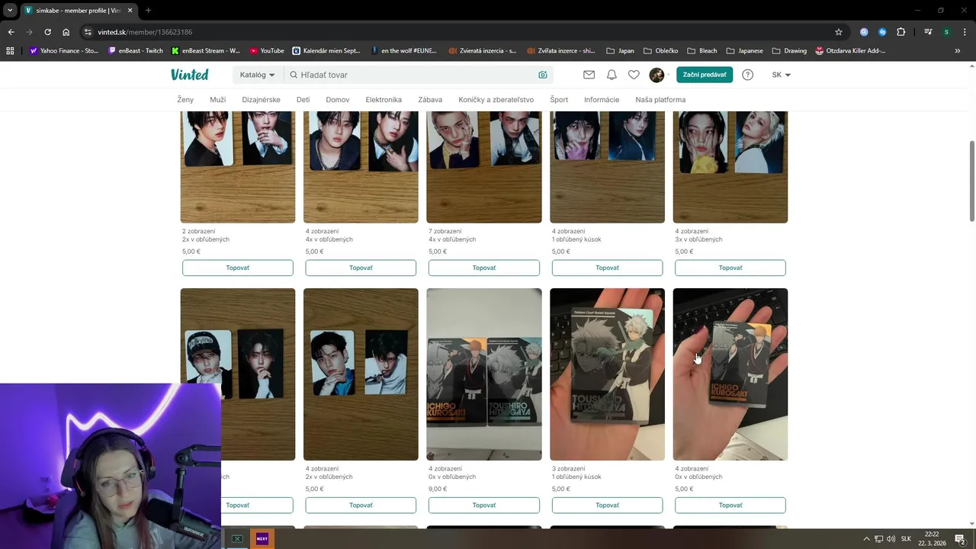Go to the browser home page
The height and width of the screenshot is (549, 976).
66,32
